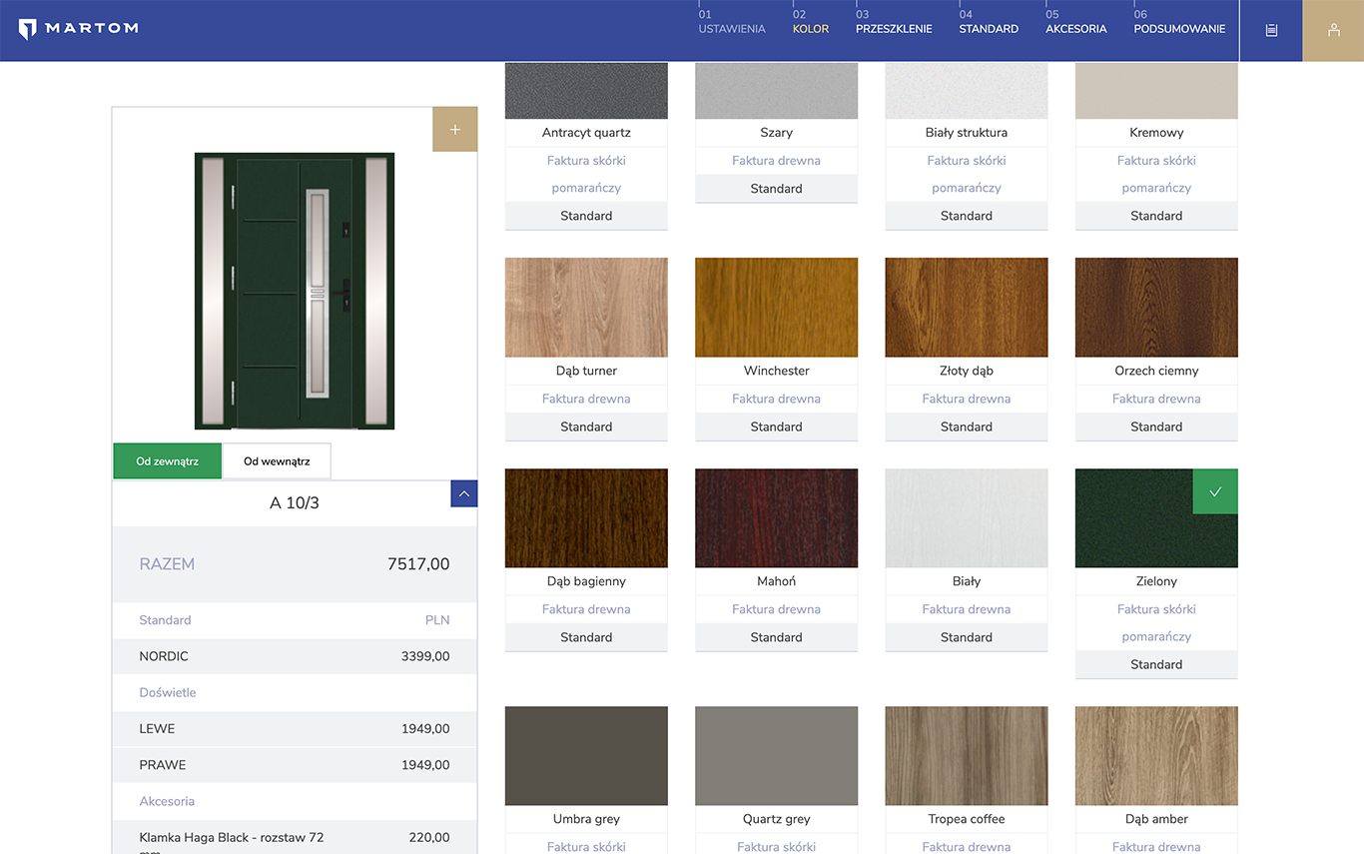Viewport: 1364px width, 854px height.
Task: Click the Martom logo icon
Action: (x=28, y=29)
